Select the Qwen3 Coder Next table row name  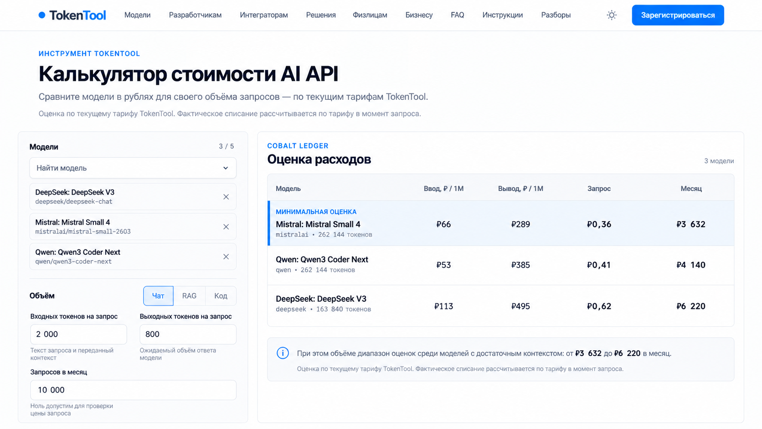[322, 259]
